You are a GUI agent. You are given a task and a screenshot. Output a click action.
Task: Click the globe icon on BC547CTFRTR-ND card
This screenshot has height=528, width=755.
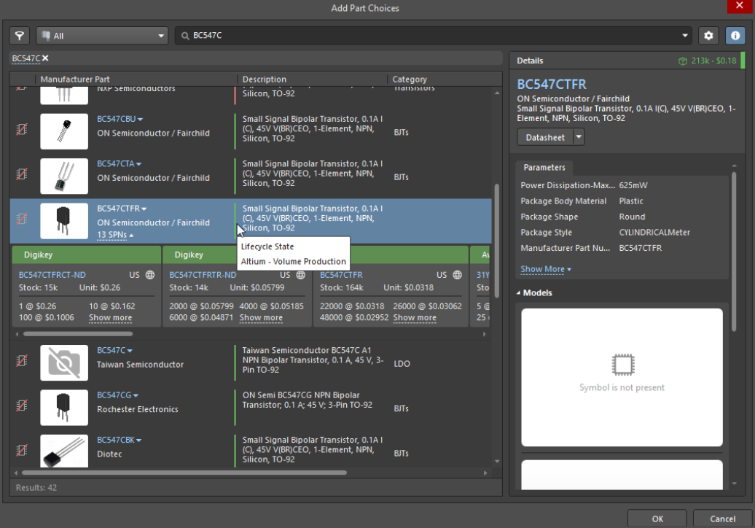(x=301, y=275)
